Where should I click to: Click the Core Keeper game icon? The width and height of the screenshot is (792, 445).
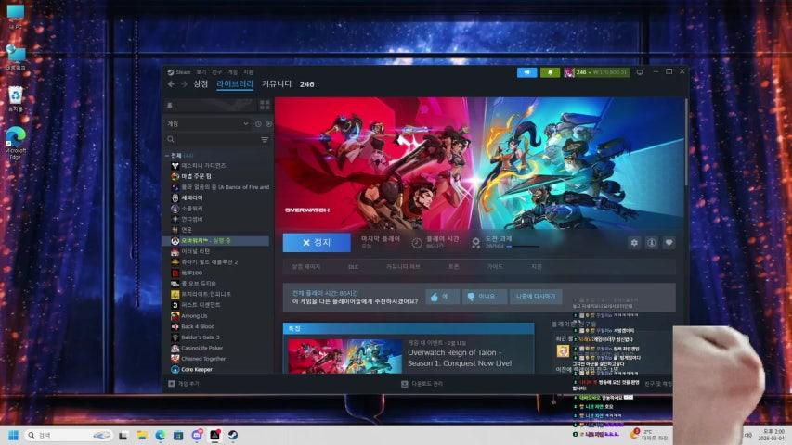point(175,369)
